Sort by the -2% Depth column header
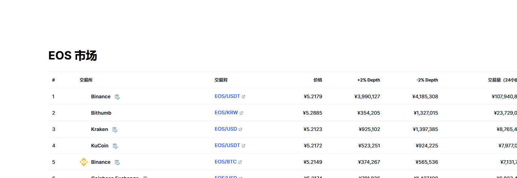 [427, 80]
